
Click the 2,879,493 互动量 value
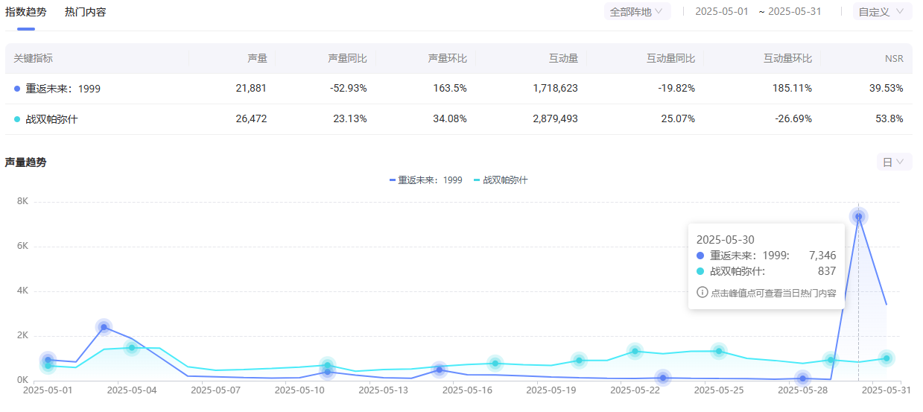click(556, 118)
